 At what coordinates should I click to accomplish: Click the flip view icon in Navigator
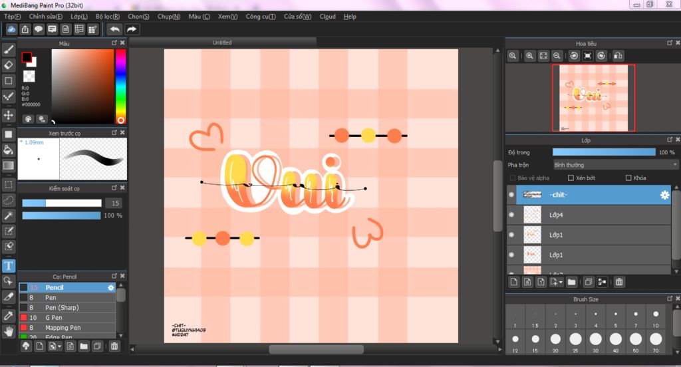(x=618, y=56)
